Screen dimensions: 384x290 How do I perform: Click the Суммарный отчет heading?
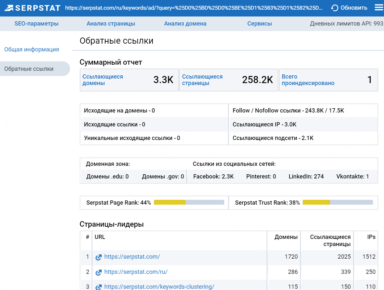tap(111, 62)
